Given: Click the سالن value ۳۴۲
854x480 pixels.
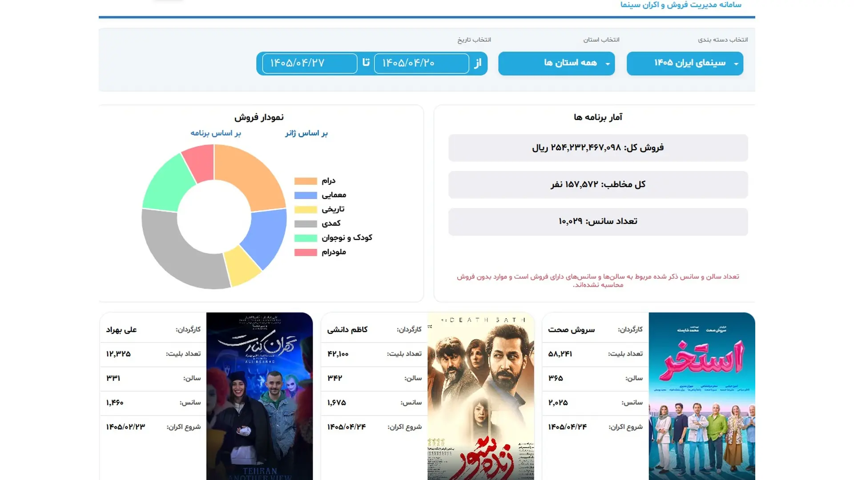Looking at the screenshot, I should [x=335, y=378].
